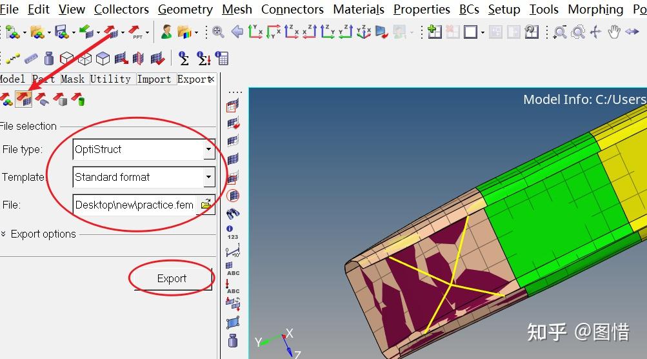Image resolution: width=647 pixels, height=359 pixels.
Task: Click the Numbers 123 icon in sidebar
Action: [x=232, y=232]
